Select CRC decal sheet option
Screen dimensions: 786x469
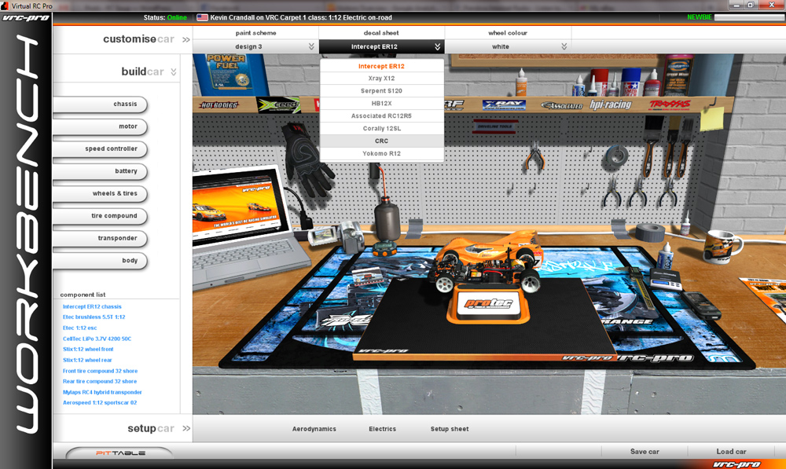(x=381, y=141)
